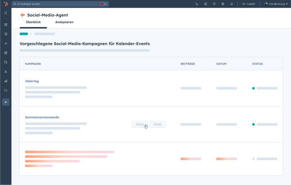Click the second action button in Sommersonnenwende row
The width and height of the screenshot is (291, 185).
pyautogui.click(x=158, y=124)
